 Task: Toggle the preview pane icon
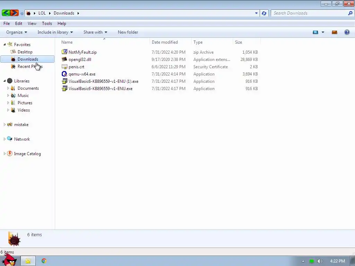(335, 32)
